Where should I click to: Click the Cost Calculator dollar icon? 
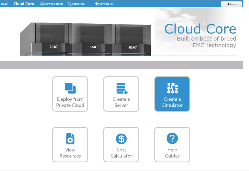[x=121, y=139]
